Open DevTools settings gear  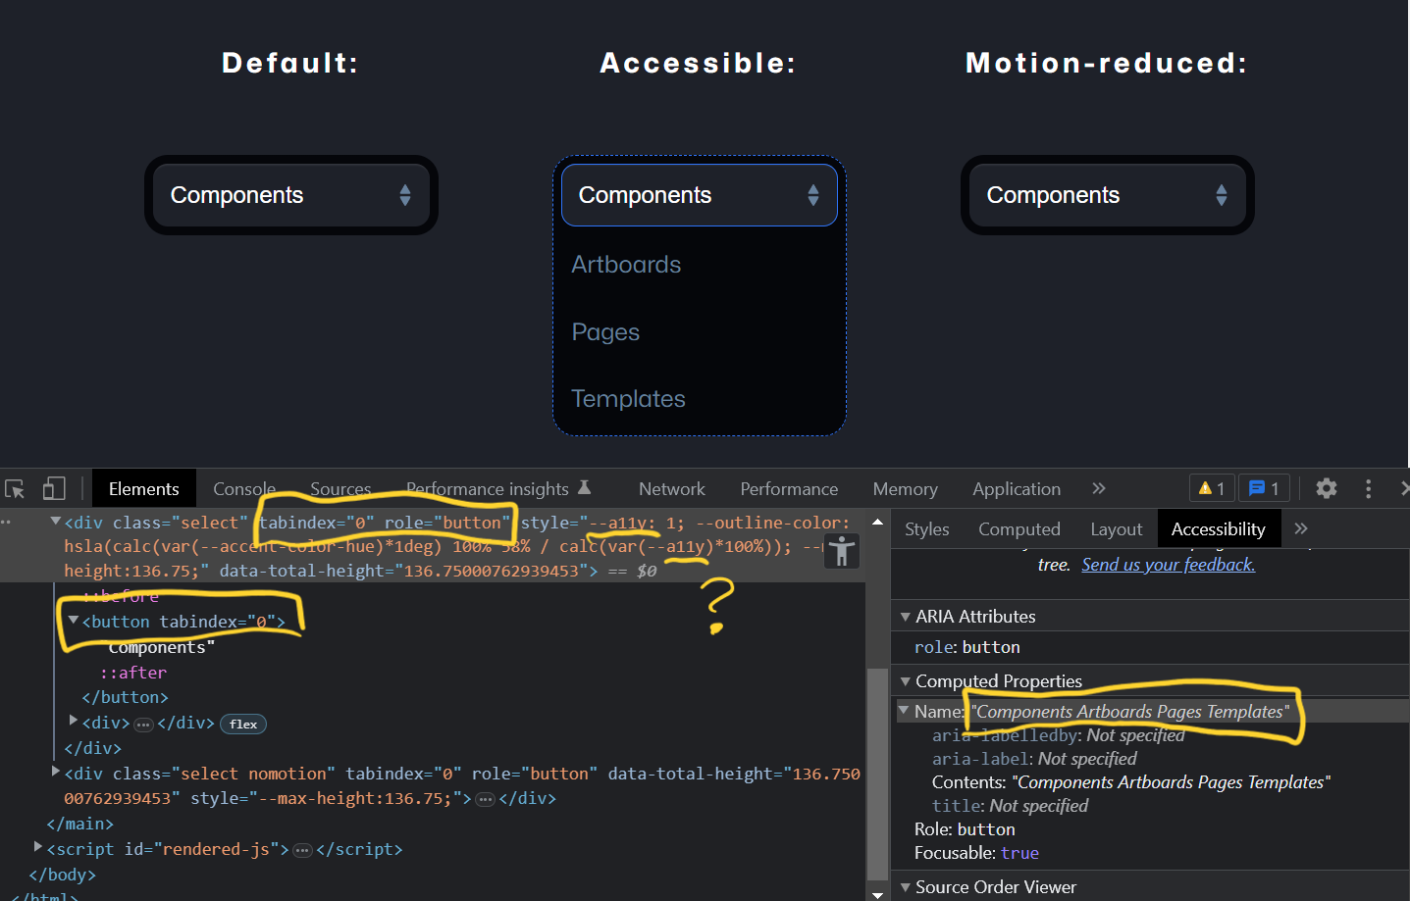click(1327, 488)
